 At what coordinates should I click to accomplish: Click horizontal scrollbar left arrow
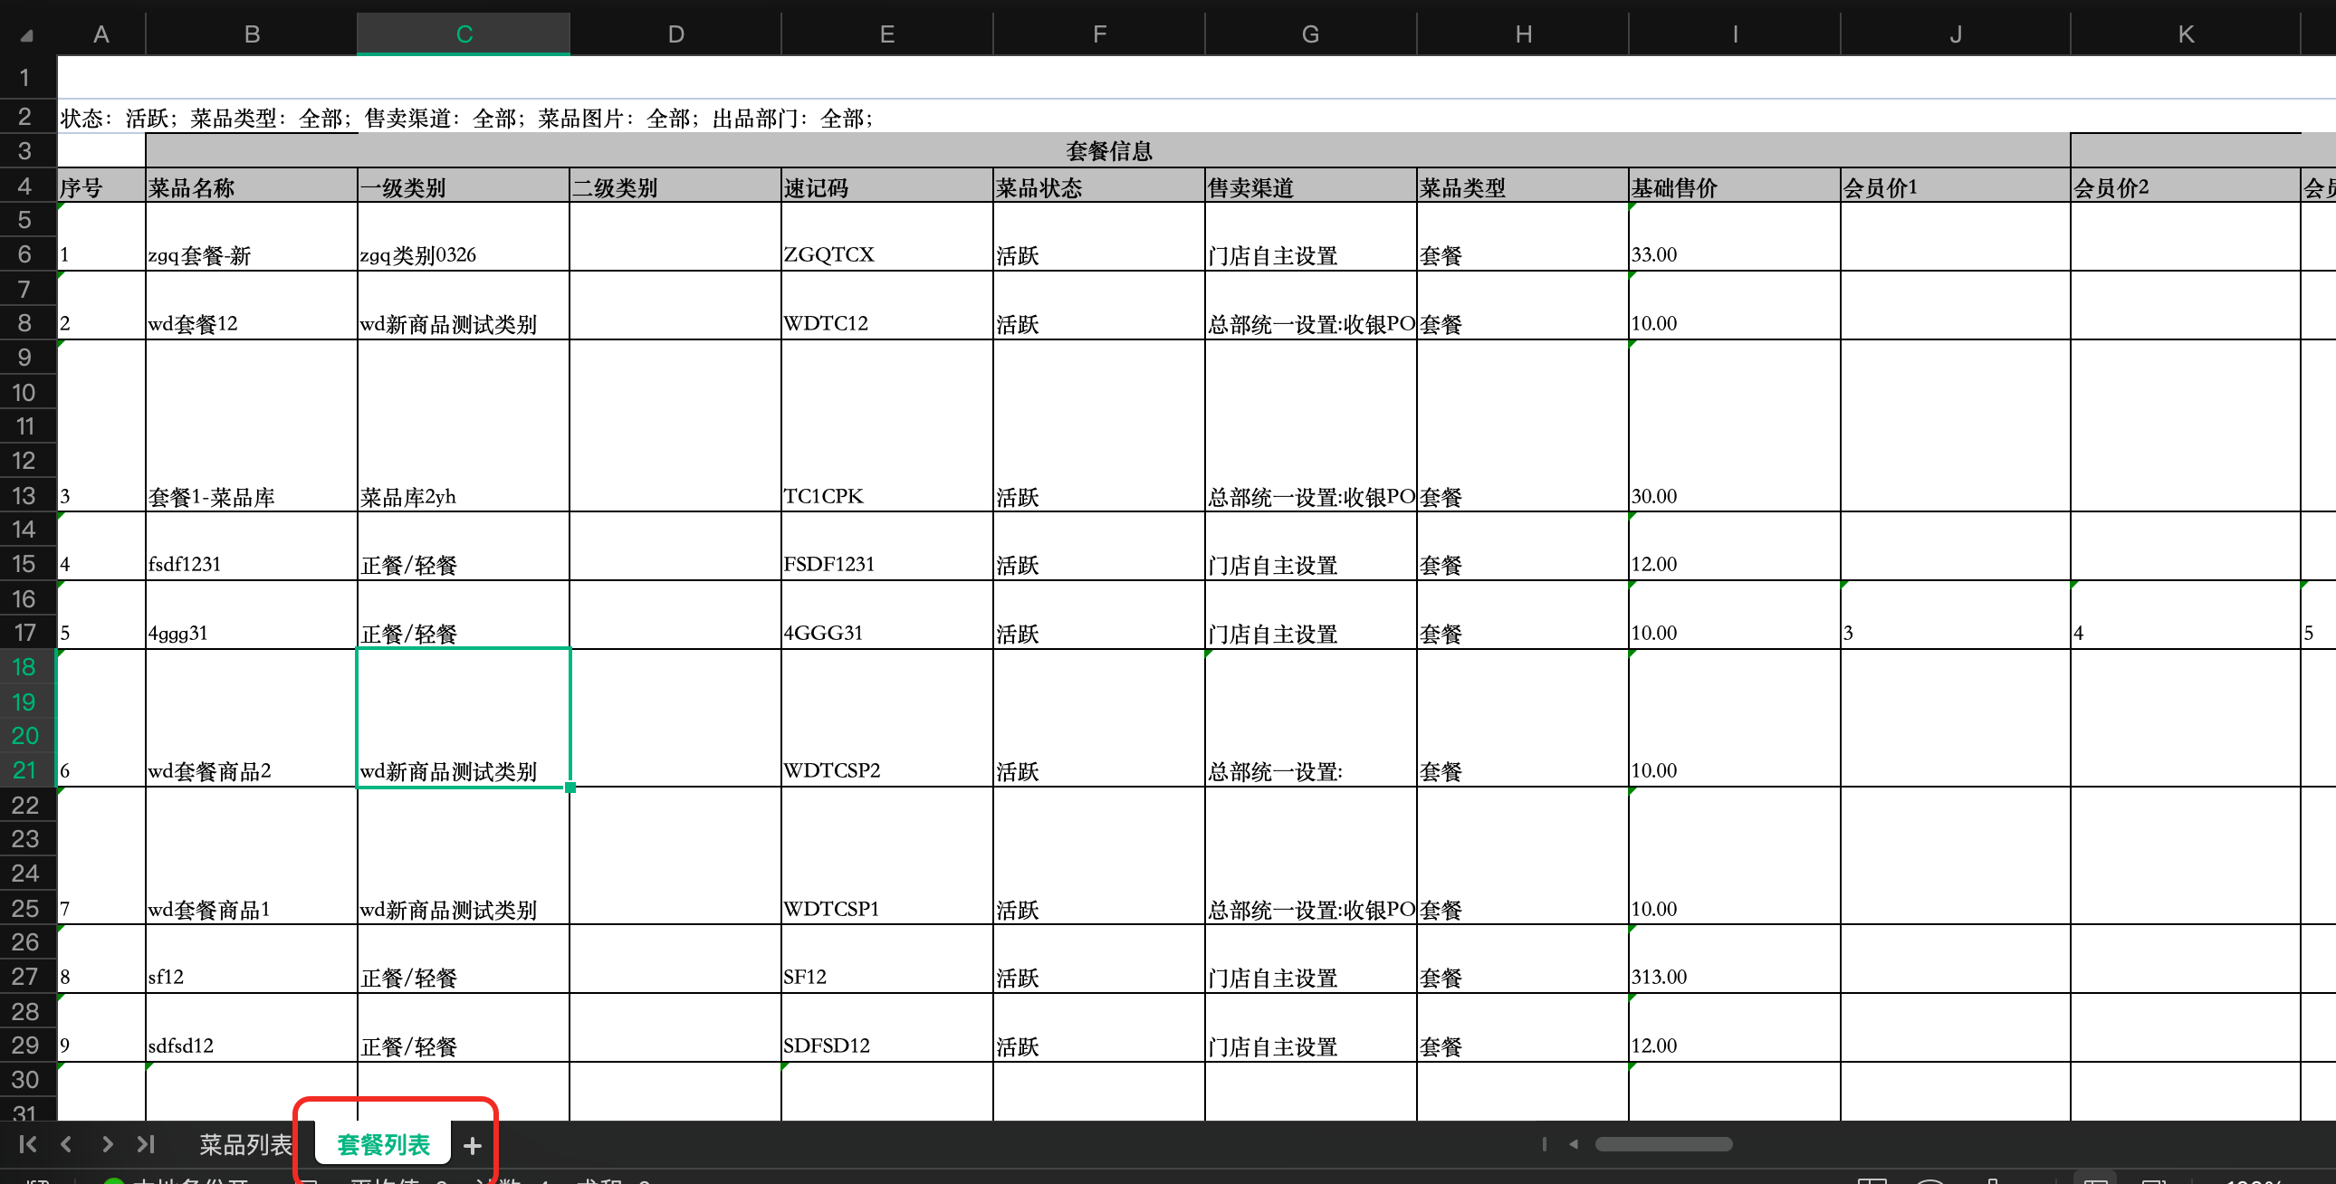[1574, 1144]
